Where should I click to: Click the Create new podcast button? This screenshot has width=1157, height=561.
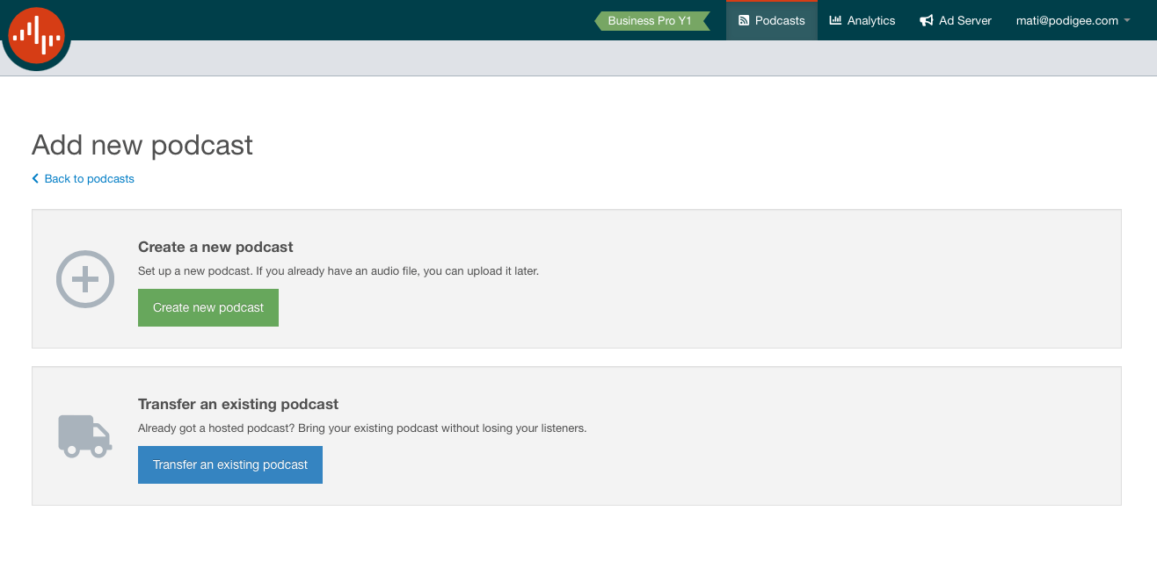[208, 307]
